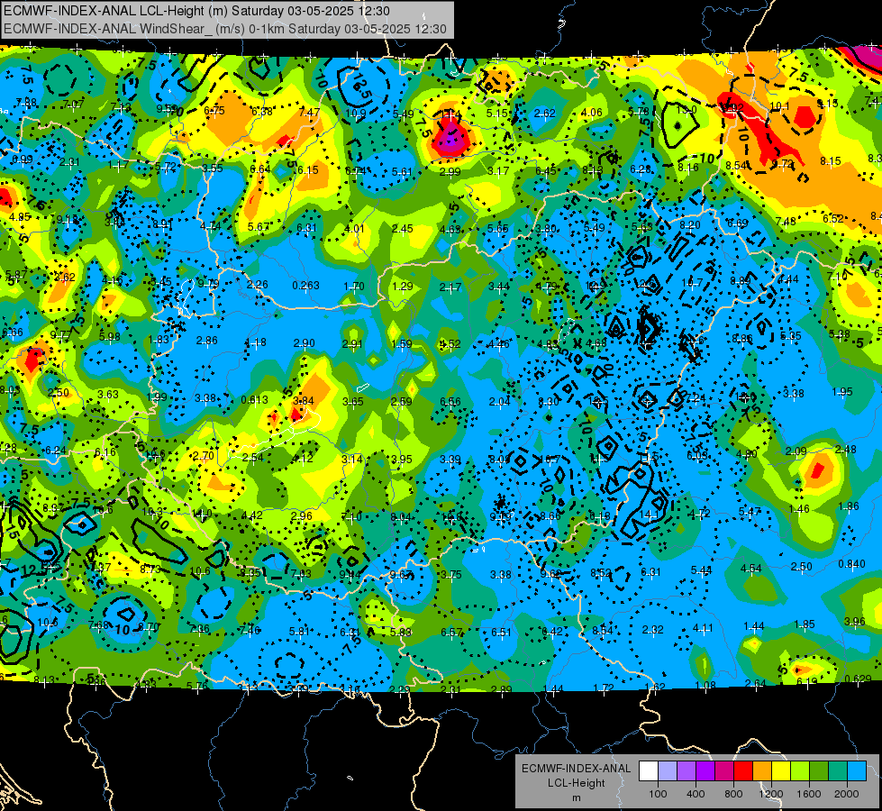The image size is (882, 811).
Task: Click the map value 8.15
Action: [x=830, y=161]
